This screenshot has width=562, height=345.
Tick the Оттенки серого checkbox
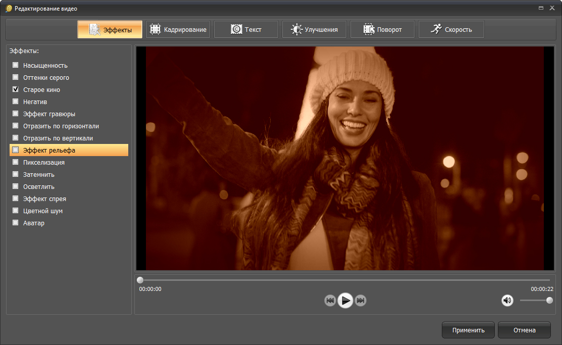16,77
